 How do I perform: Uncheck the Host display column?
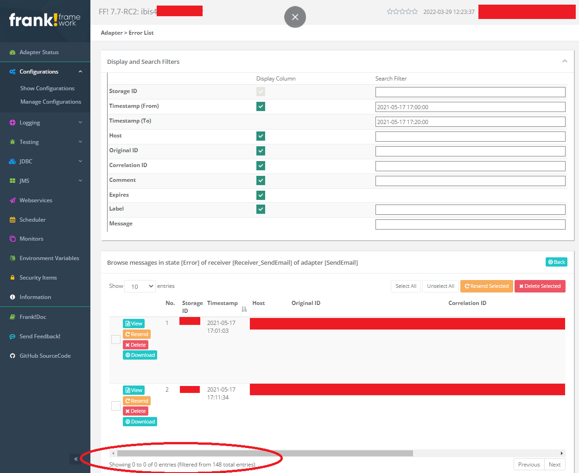click(261, 136)
